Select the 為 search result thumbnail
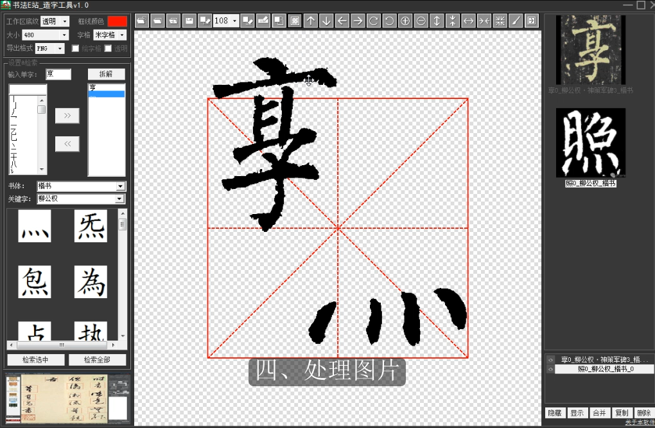 [x=91, y=281]
